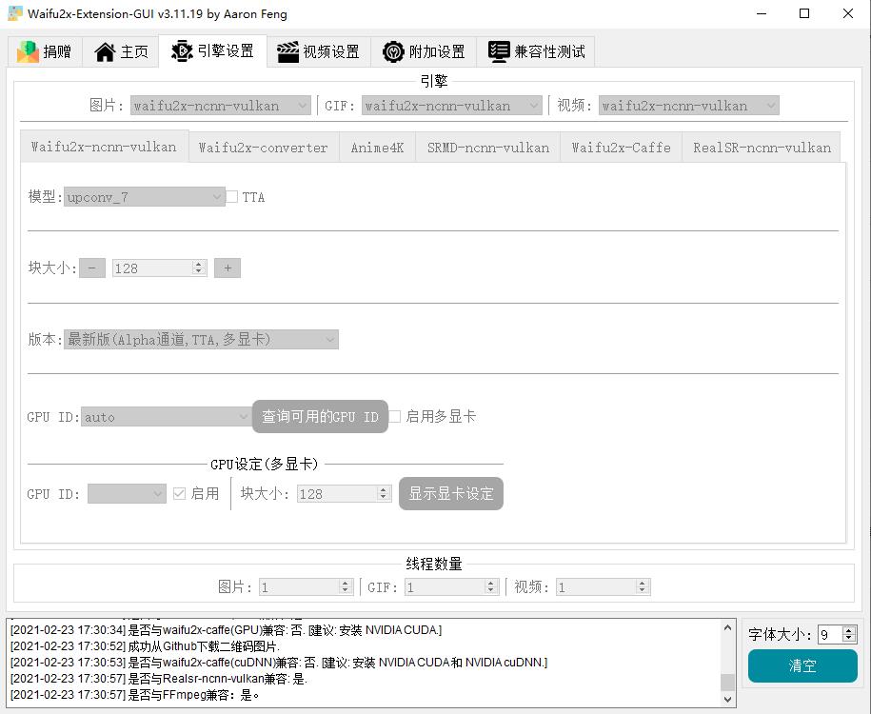Open the 附加设置 tab

click(424, 51)
